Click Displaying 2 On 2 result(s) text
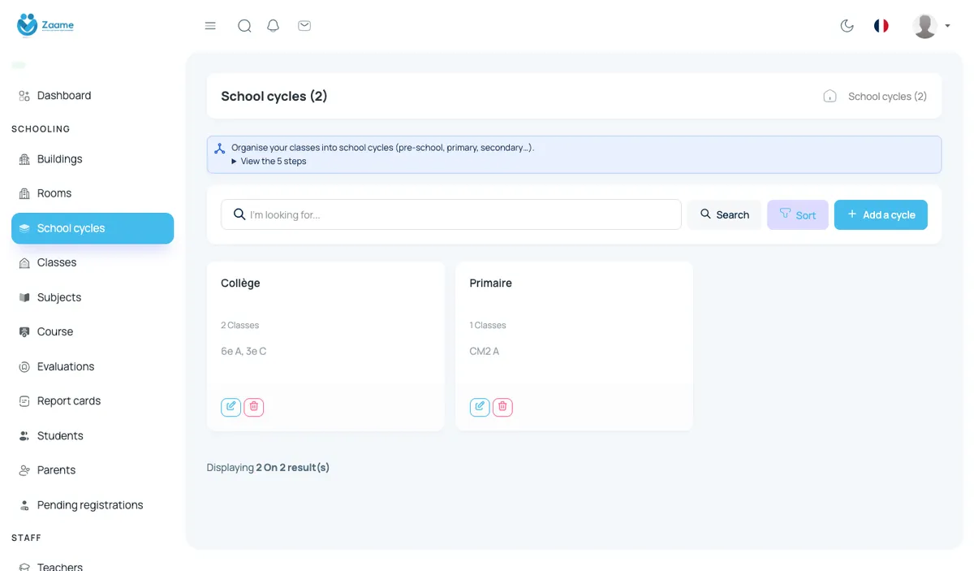 click(x=268, y=467)
